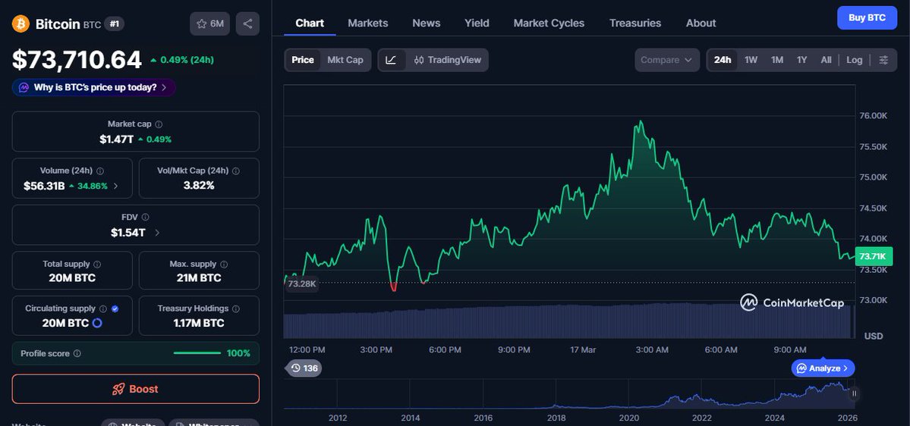Click 2018 on the historical range timeline

coord(556,418)
